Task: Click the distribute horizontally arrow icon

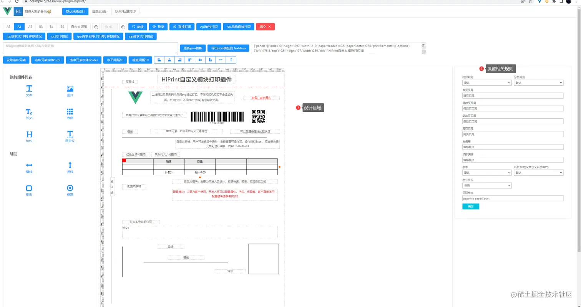Action: pyautogui.click(x=221, y=60)
